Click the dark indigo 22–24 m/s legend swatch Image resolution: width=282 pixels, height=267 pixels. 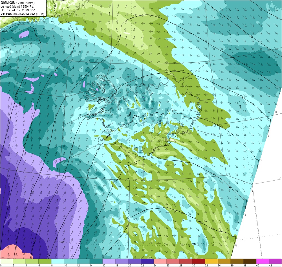click(x=147, y=261)
